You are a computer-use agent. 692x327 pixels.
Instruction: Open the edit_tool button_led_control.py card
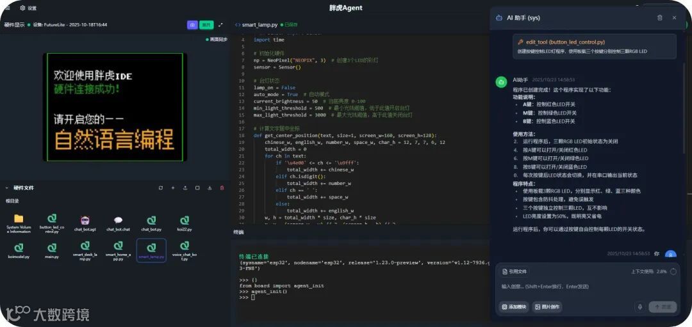click(x=595, y=46)
